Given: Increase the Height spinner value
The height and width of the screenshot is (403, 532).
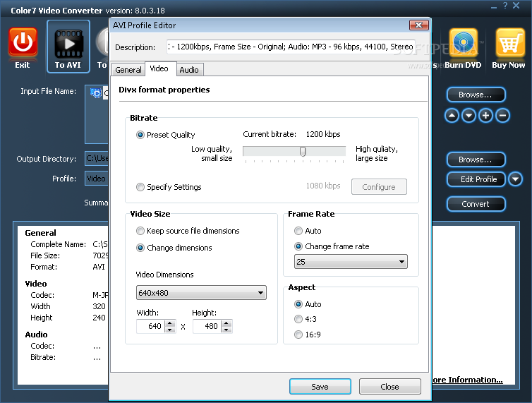Looking at the screenshot, I should click(x=226, y=323).
